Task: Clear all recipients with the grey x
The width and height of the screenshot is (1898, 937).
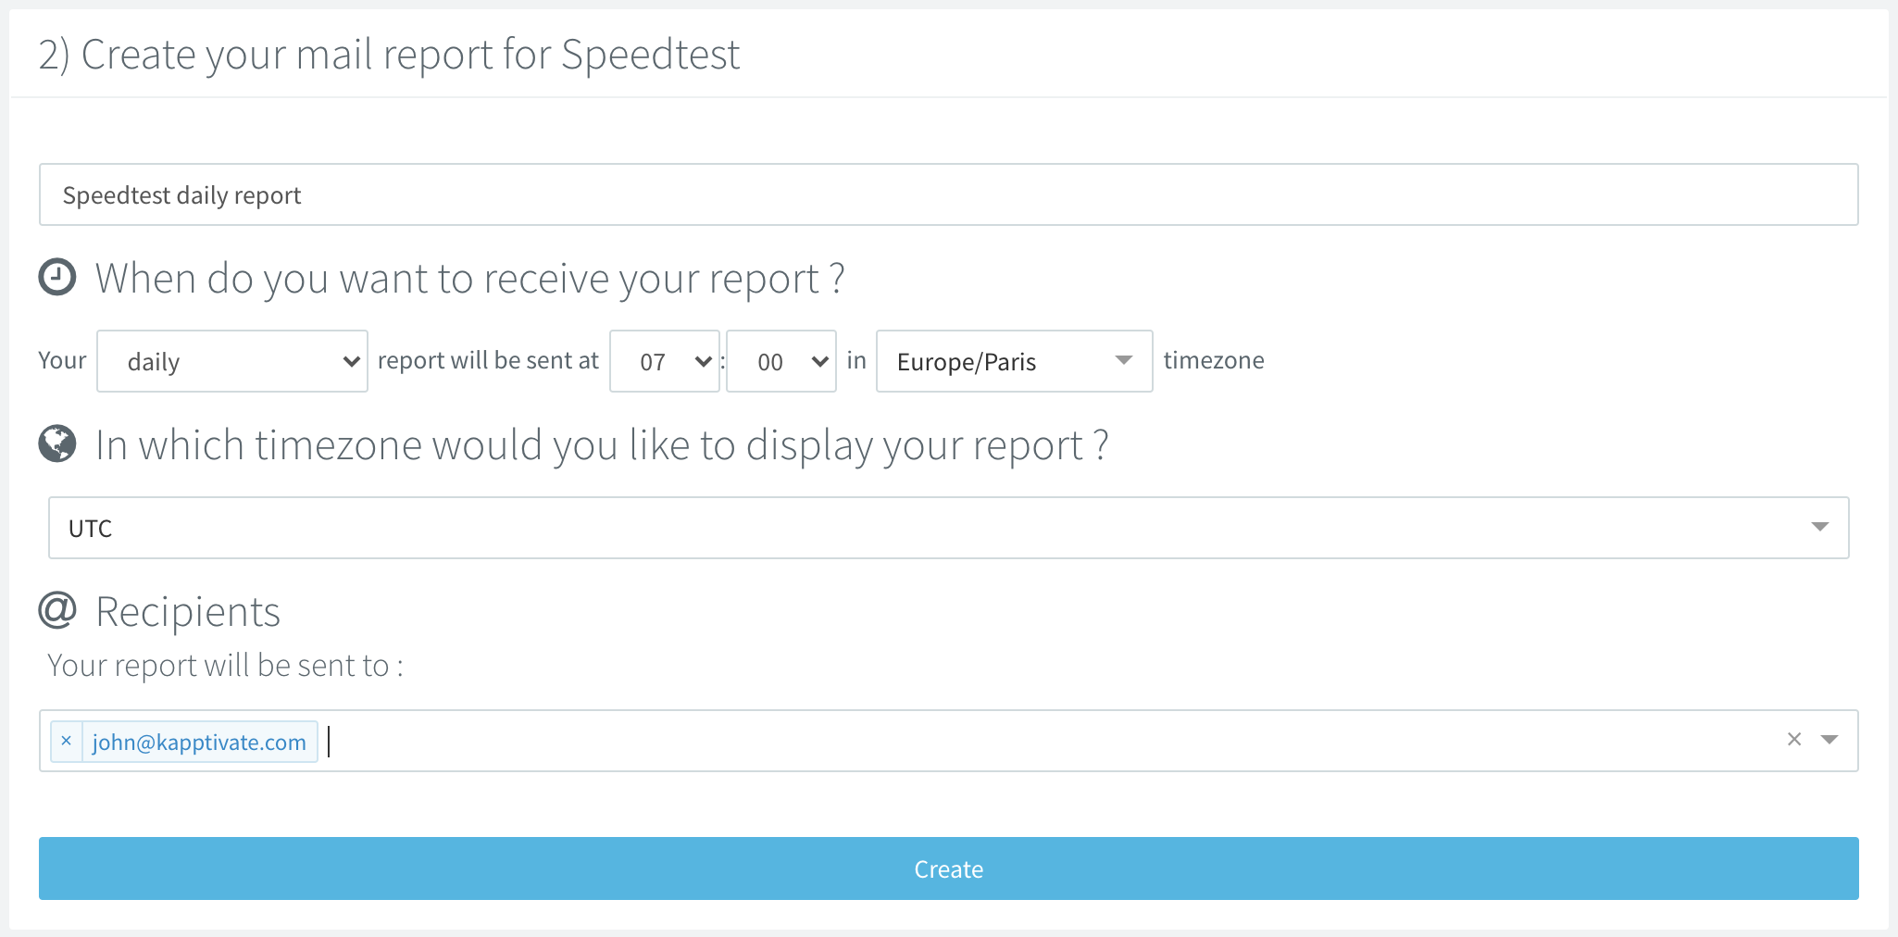Action: (1793, 739)
